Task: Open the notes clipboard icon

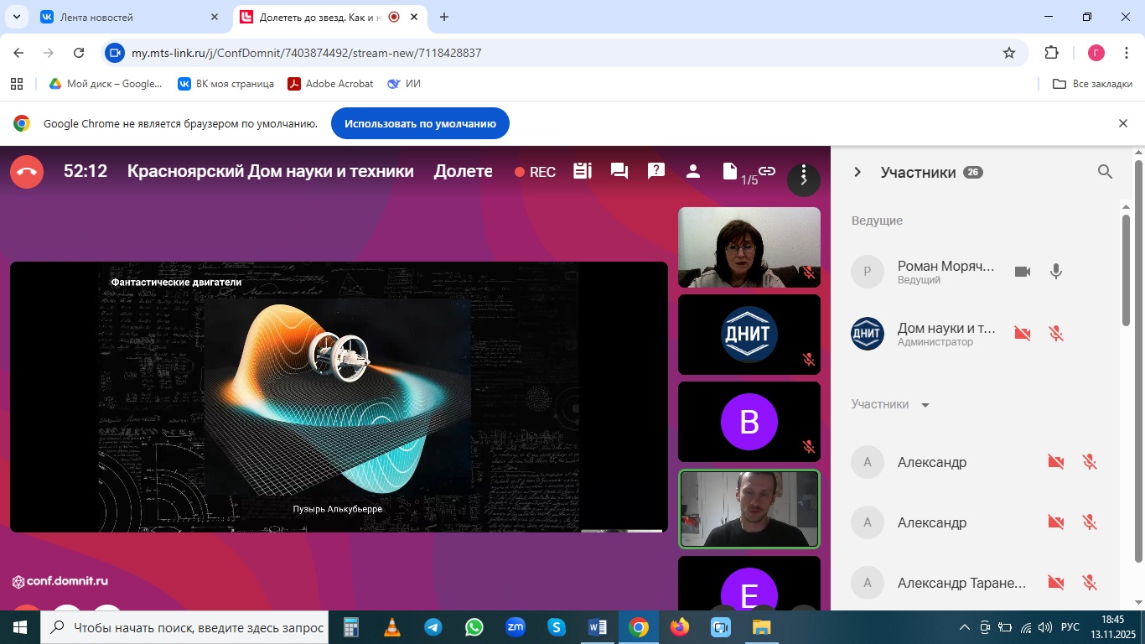Action: (583, 171)
